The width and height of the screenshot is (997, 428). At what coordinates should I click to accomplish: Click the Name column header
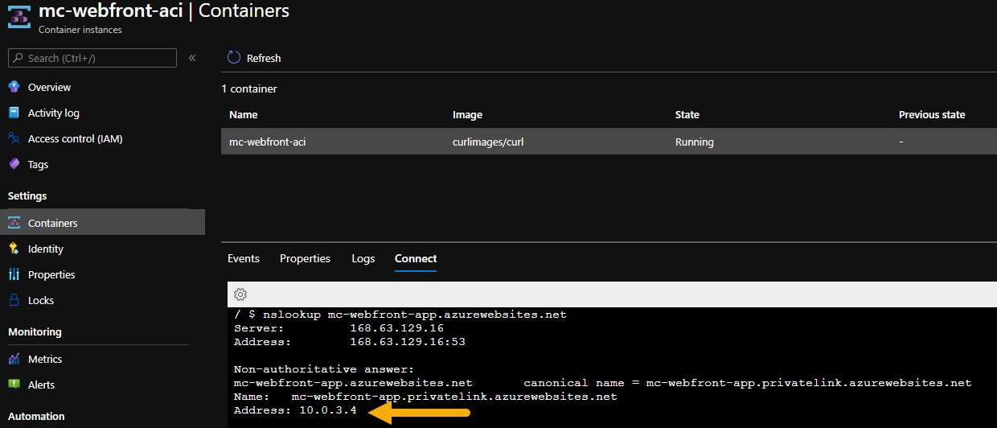[244, 114]
